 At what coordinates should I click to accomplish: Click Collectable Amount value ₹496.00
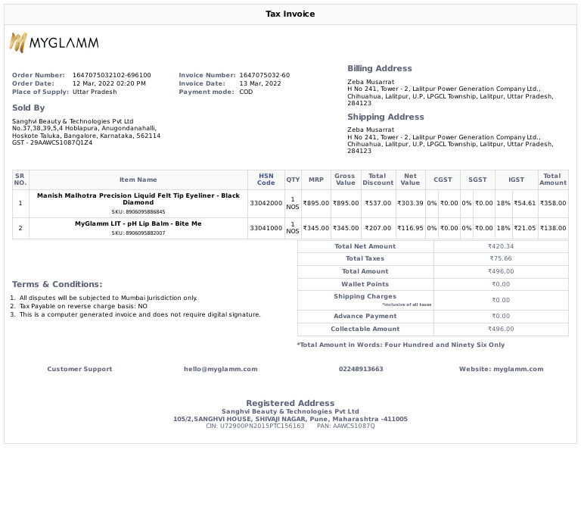pos(501,329)
